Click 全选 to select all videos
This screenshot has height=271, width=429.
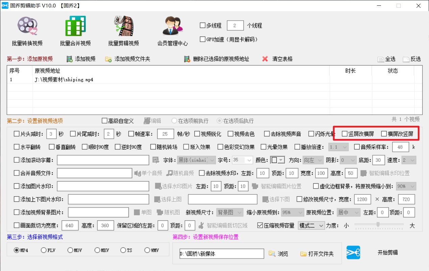[386, 59]
